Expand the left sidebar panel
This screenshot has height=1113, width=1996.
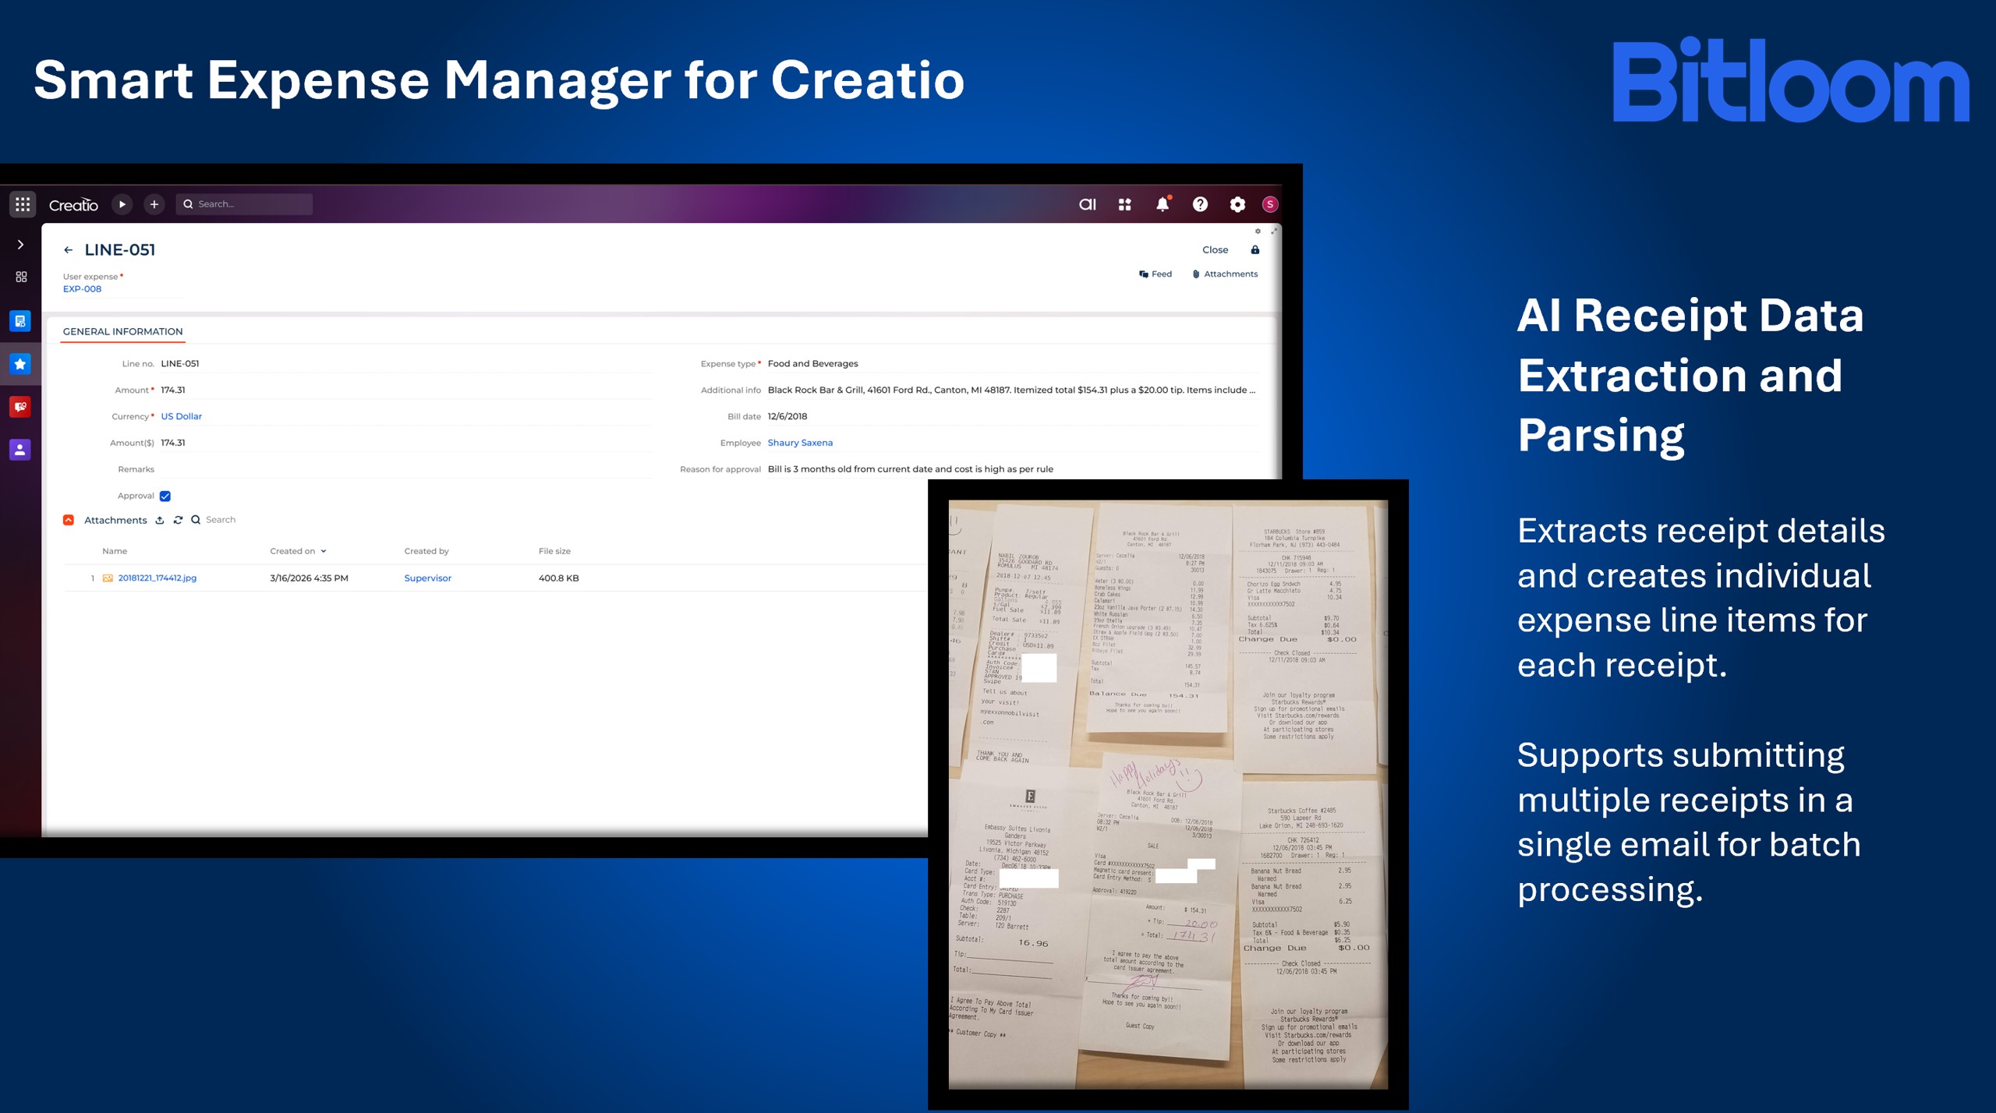20,245
